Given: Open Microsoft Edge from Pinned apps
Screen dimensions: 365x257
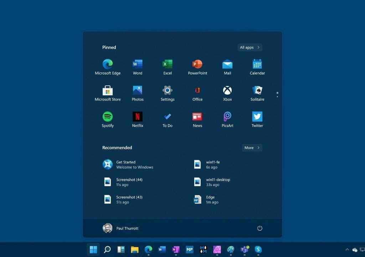Looking at the screenshot, I should 108,67.
